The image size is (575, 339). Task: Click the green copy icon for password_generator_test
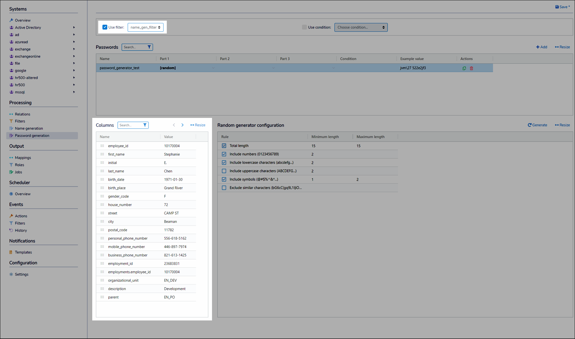pyautogui.click(x=464, y=68)
